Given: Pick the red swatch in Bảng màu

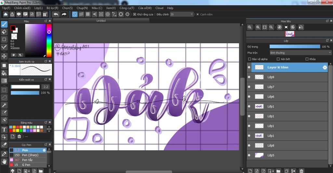Looking at the screenshot, I should [11, 130].
